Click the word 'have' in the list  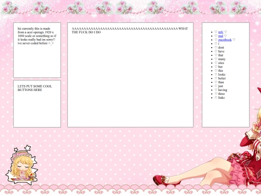coord(221,51)
